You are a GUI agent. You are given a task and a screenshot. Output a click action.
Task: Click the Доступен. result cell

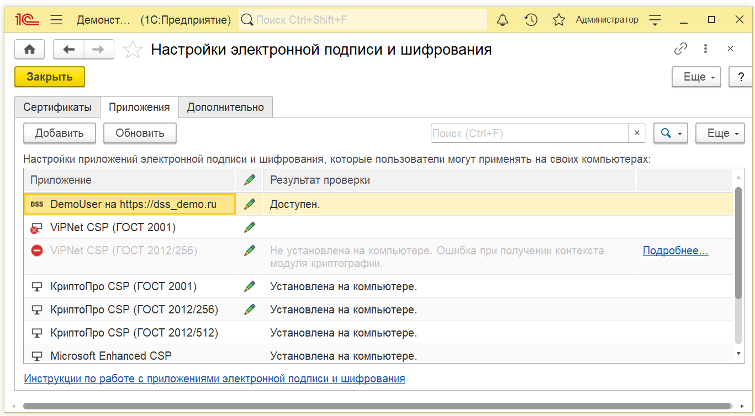click(450, 204)
